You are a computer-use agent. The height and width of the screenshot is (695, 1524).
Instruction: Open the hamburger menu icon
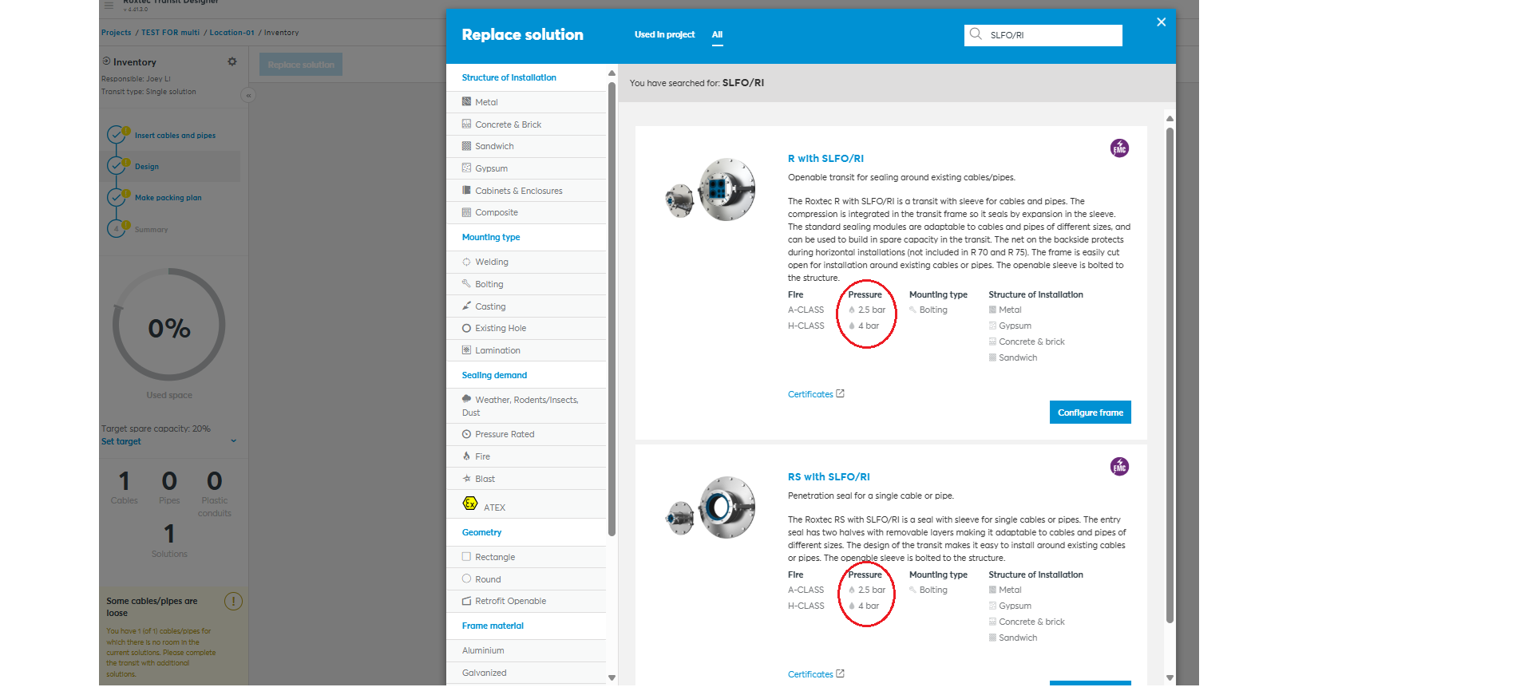(109, 5)
